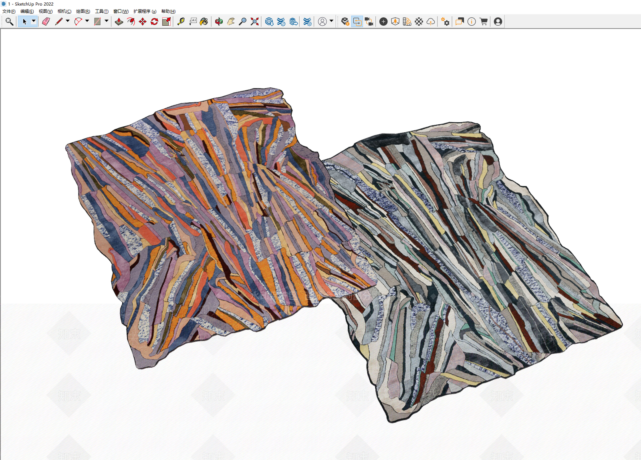The image size is (641, 460).
Task: Open the shopping cart Extension Warehouse button
Action: (x=484, y=22)
